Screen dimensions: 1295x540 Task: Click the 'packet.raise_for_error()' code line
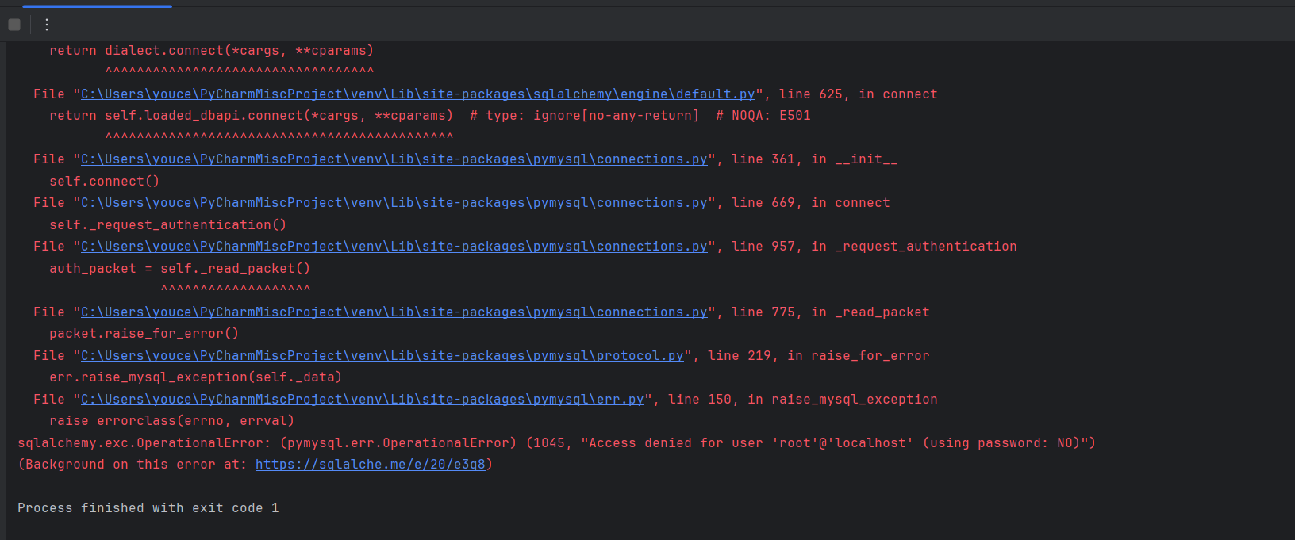point(144,334)
